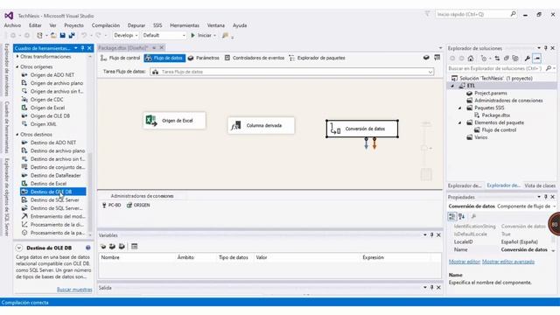The image size is (560, 315).
Task: Open the SSIS menu
Action: click(157, 25)
